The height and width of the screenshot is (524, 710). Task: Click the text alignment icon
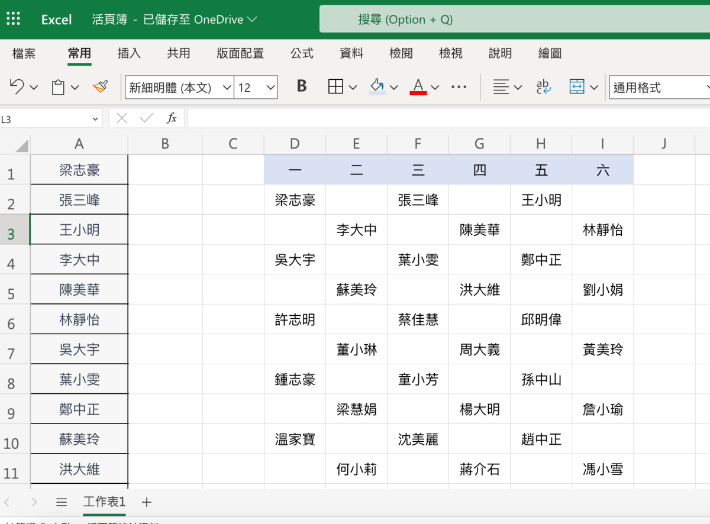501,88
